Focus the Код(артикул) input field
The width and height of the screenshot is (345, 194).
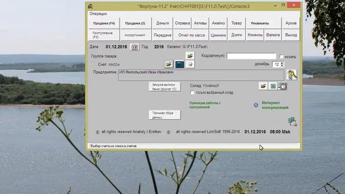pyautogui.click(x=252, y=56)
